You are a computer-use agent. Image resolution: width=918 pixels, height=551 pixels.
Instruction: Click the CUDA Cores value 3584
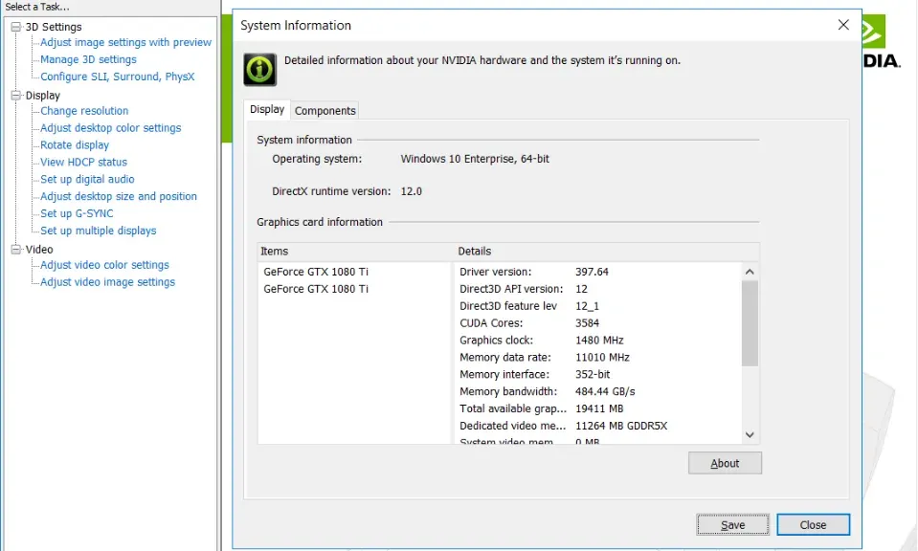(x=587, y=323)
